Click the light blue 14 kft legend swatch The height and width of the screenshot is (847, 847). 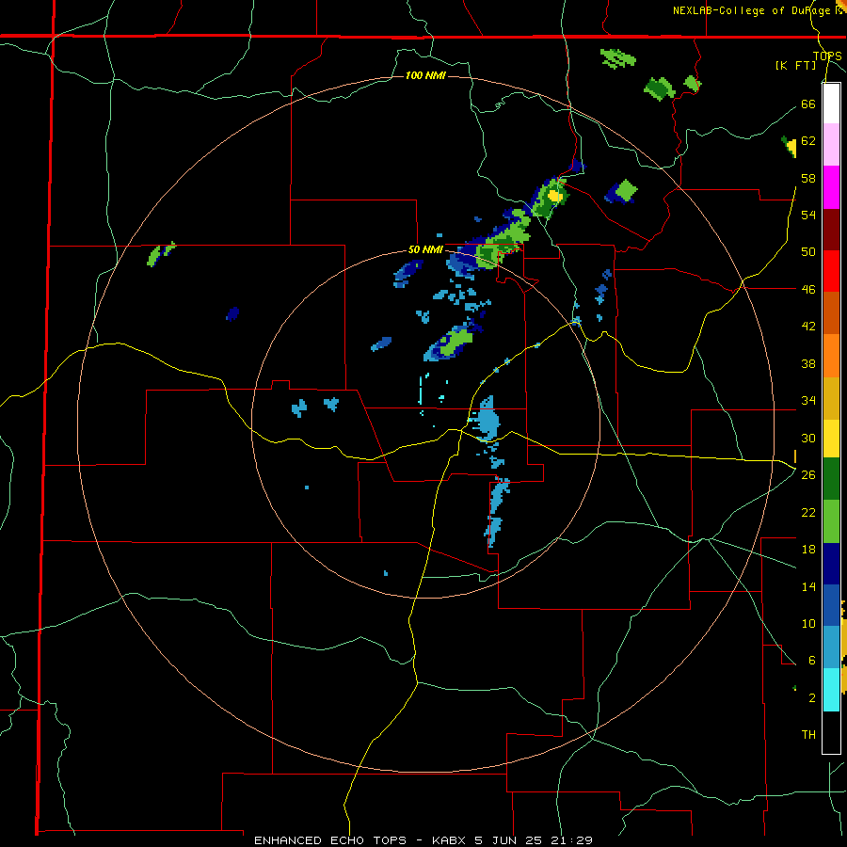[831, 647]
